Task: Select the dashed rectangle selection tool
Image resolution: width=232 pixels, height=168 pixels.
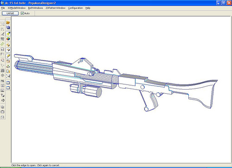Action: [x=2, y=24]
